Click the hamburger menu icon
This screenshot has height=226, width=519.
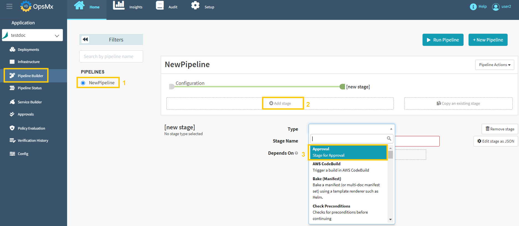tap(9, 6)
